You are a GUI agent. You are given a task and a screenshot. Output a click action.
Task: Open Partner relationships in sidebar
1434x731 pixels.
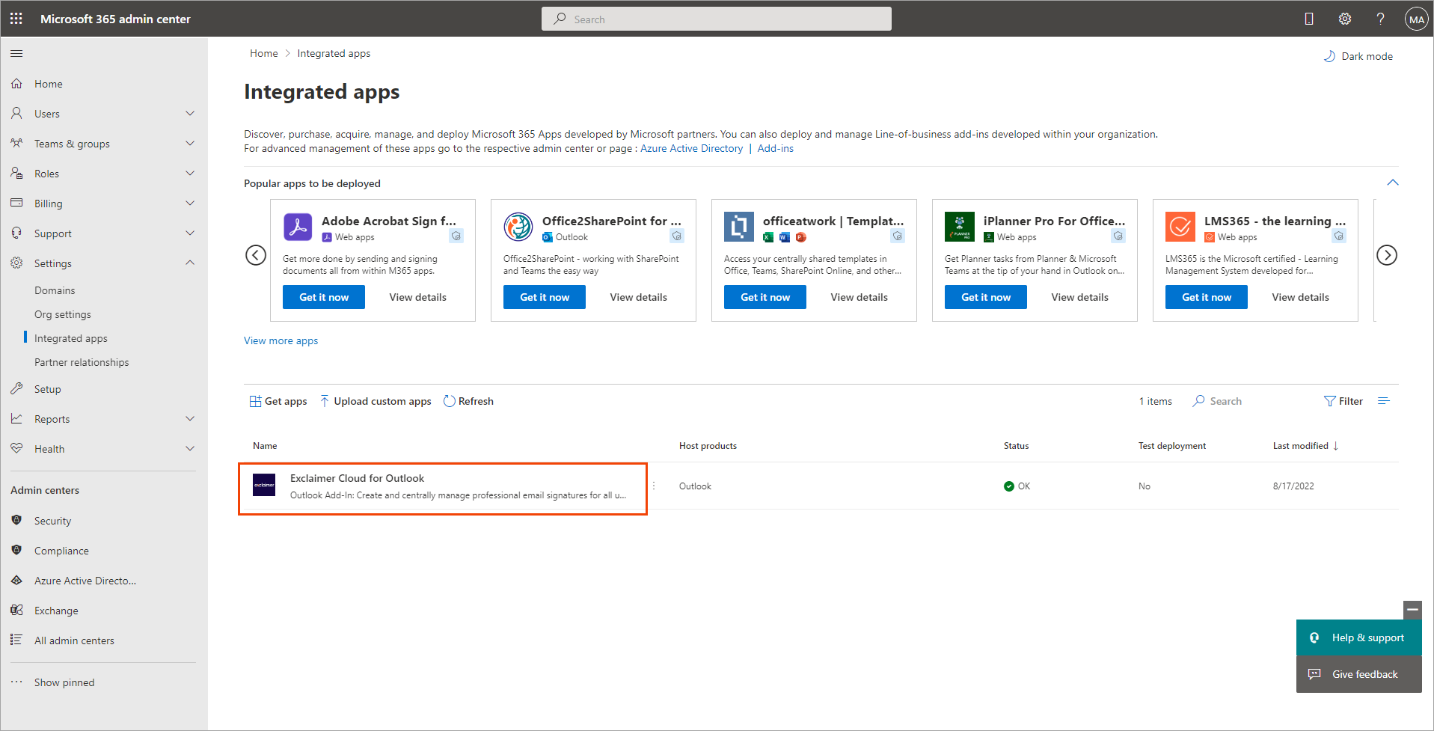(82, 362)
